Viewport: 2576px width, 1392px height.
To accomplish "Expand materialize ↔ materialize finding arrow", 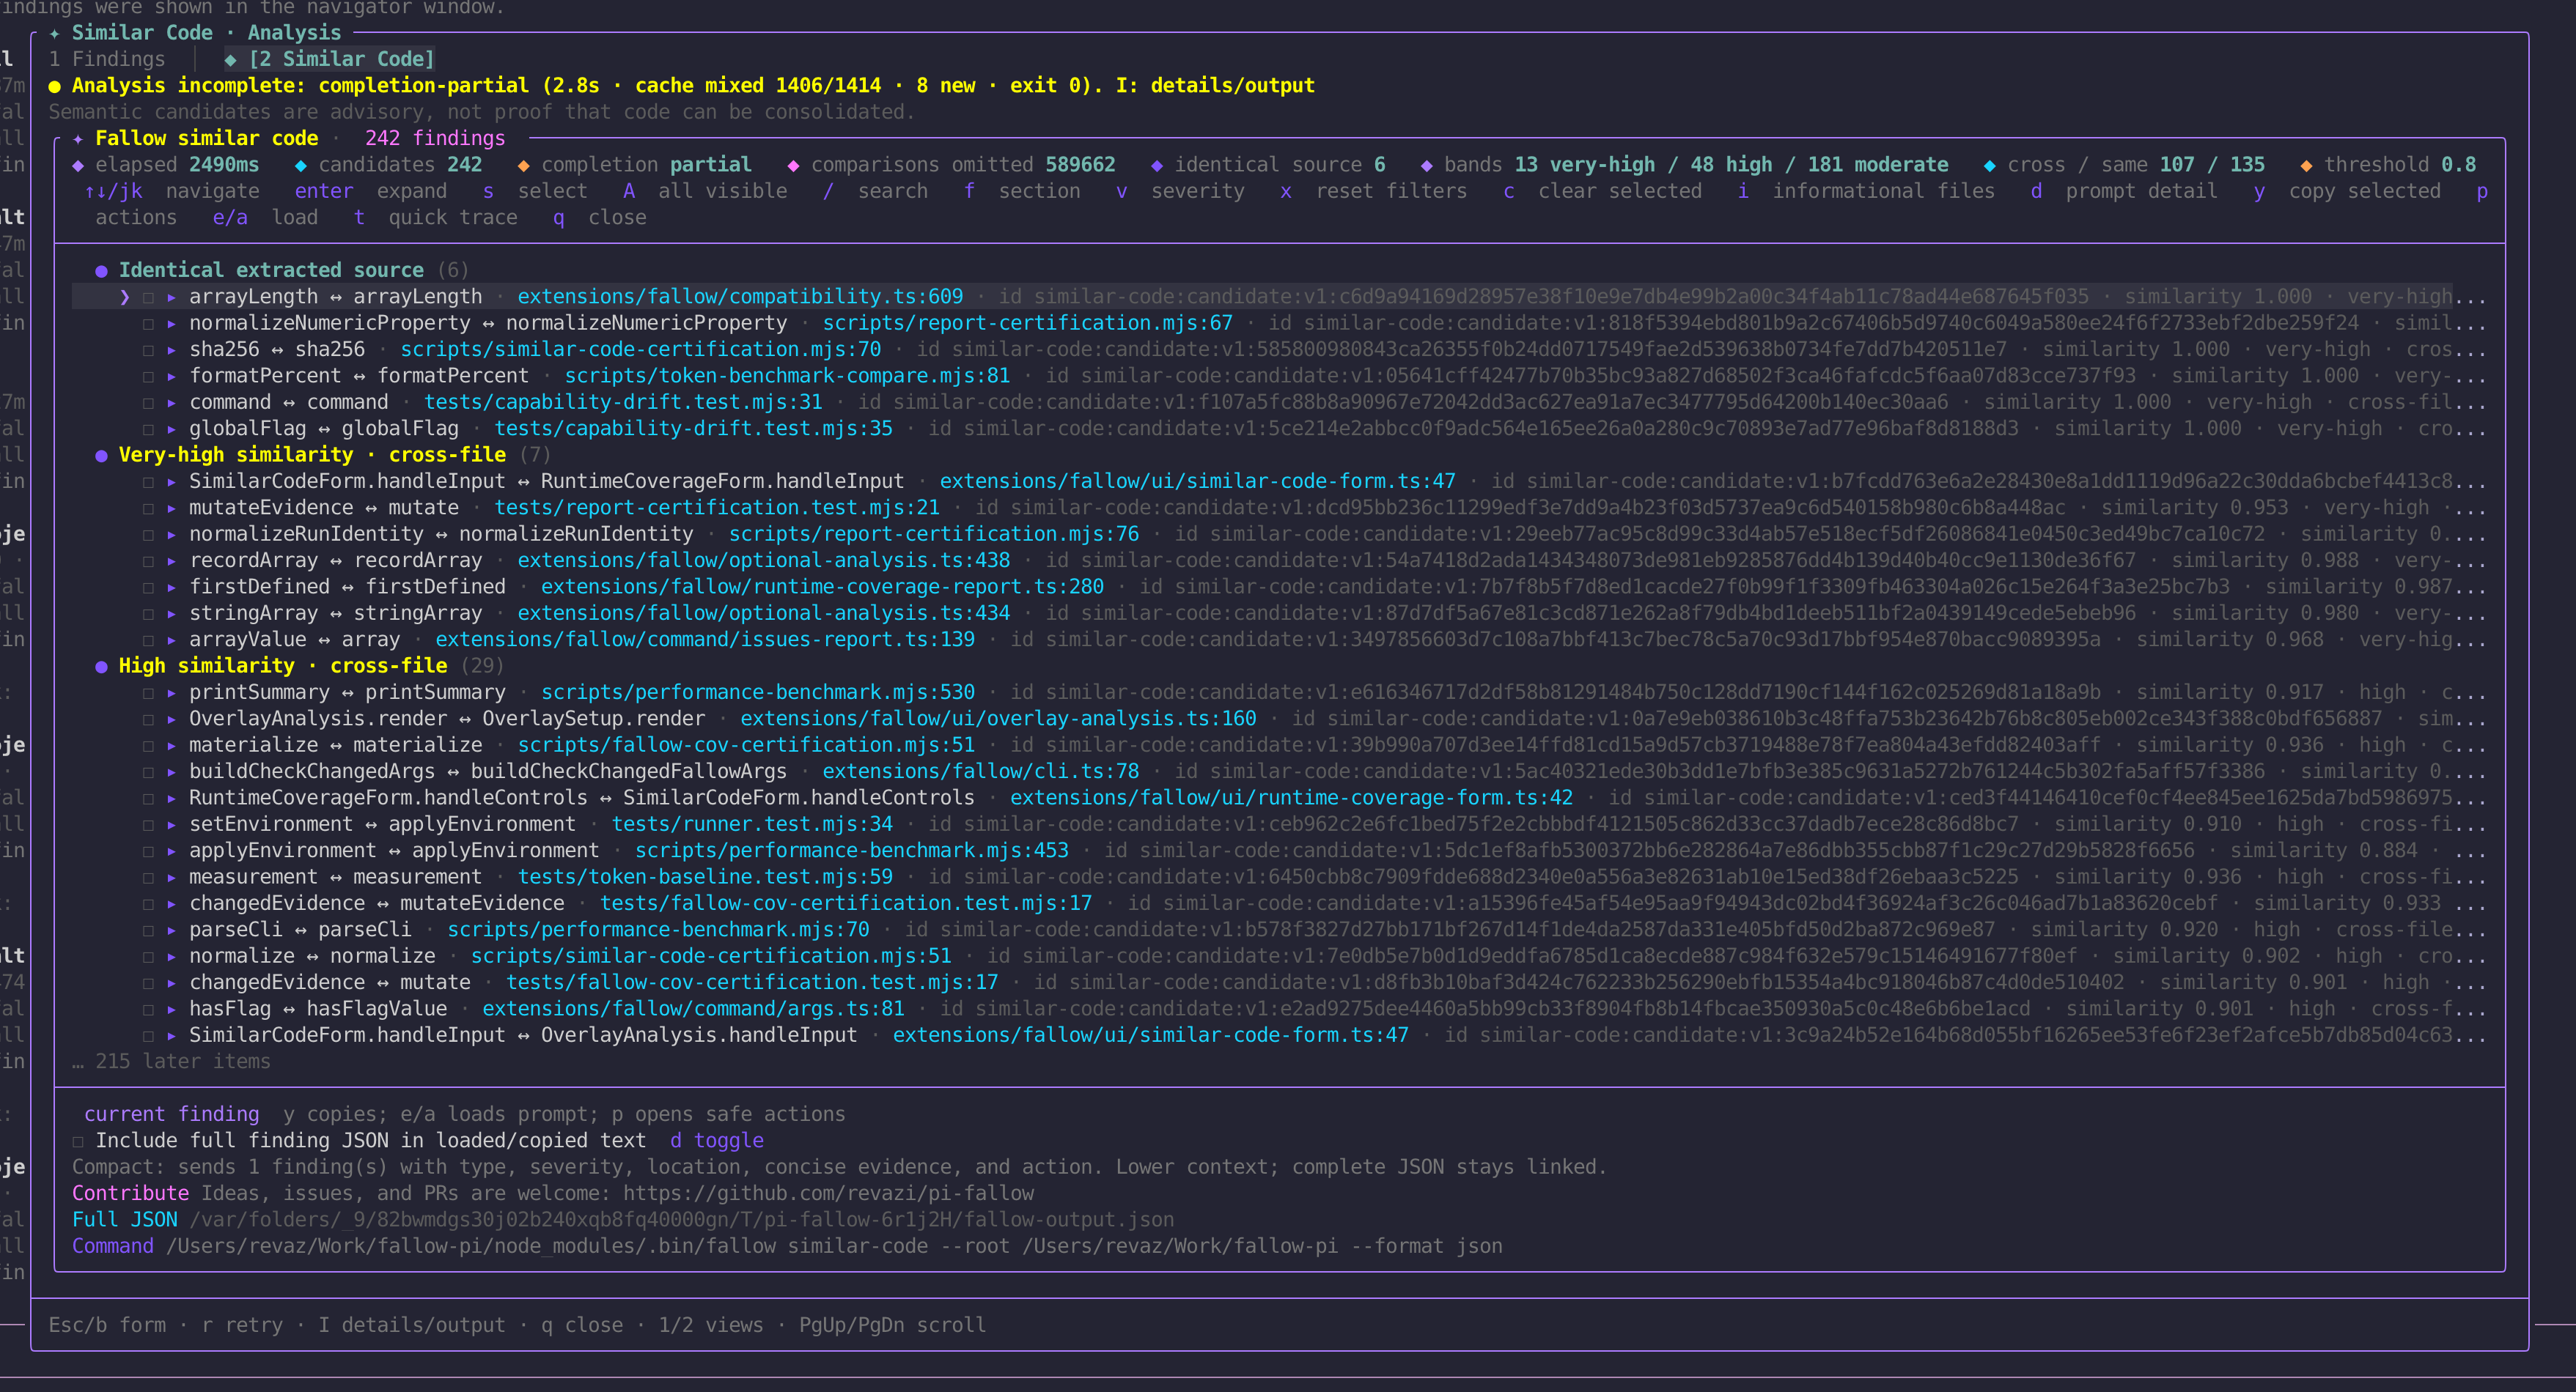I will [172, 746].
